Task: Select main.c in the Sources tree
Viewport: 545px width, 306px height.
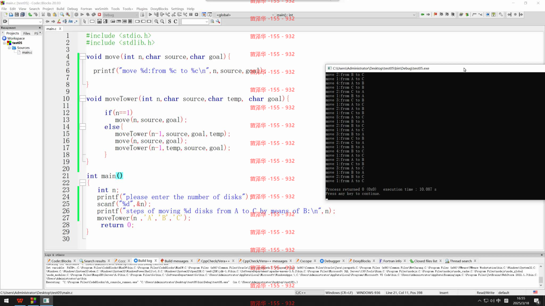Action: pyautogui.click(x=27, y=53)
